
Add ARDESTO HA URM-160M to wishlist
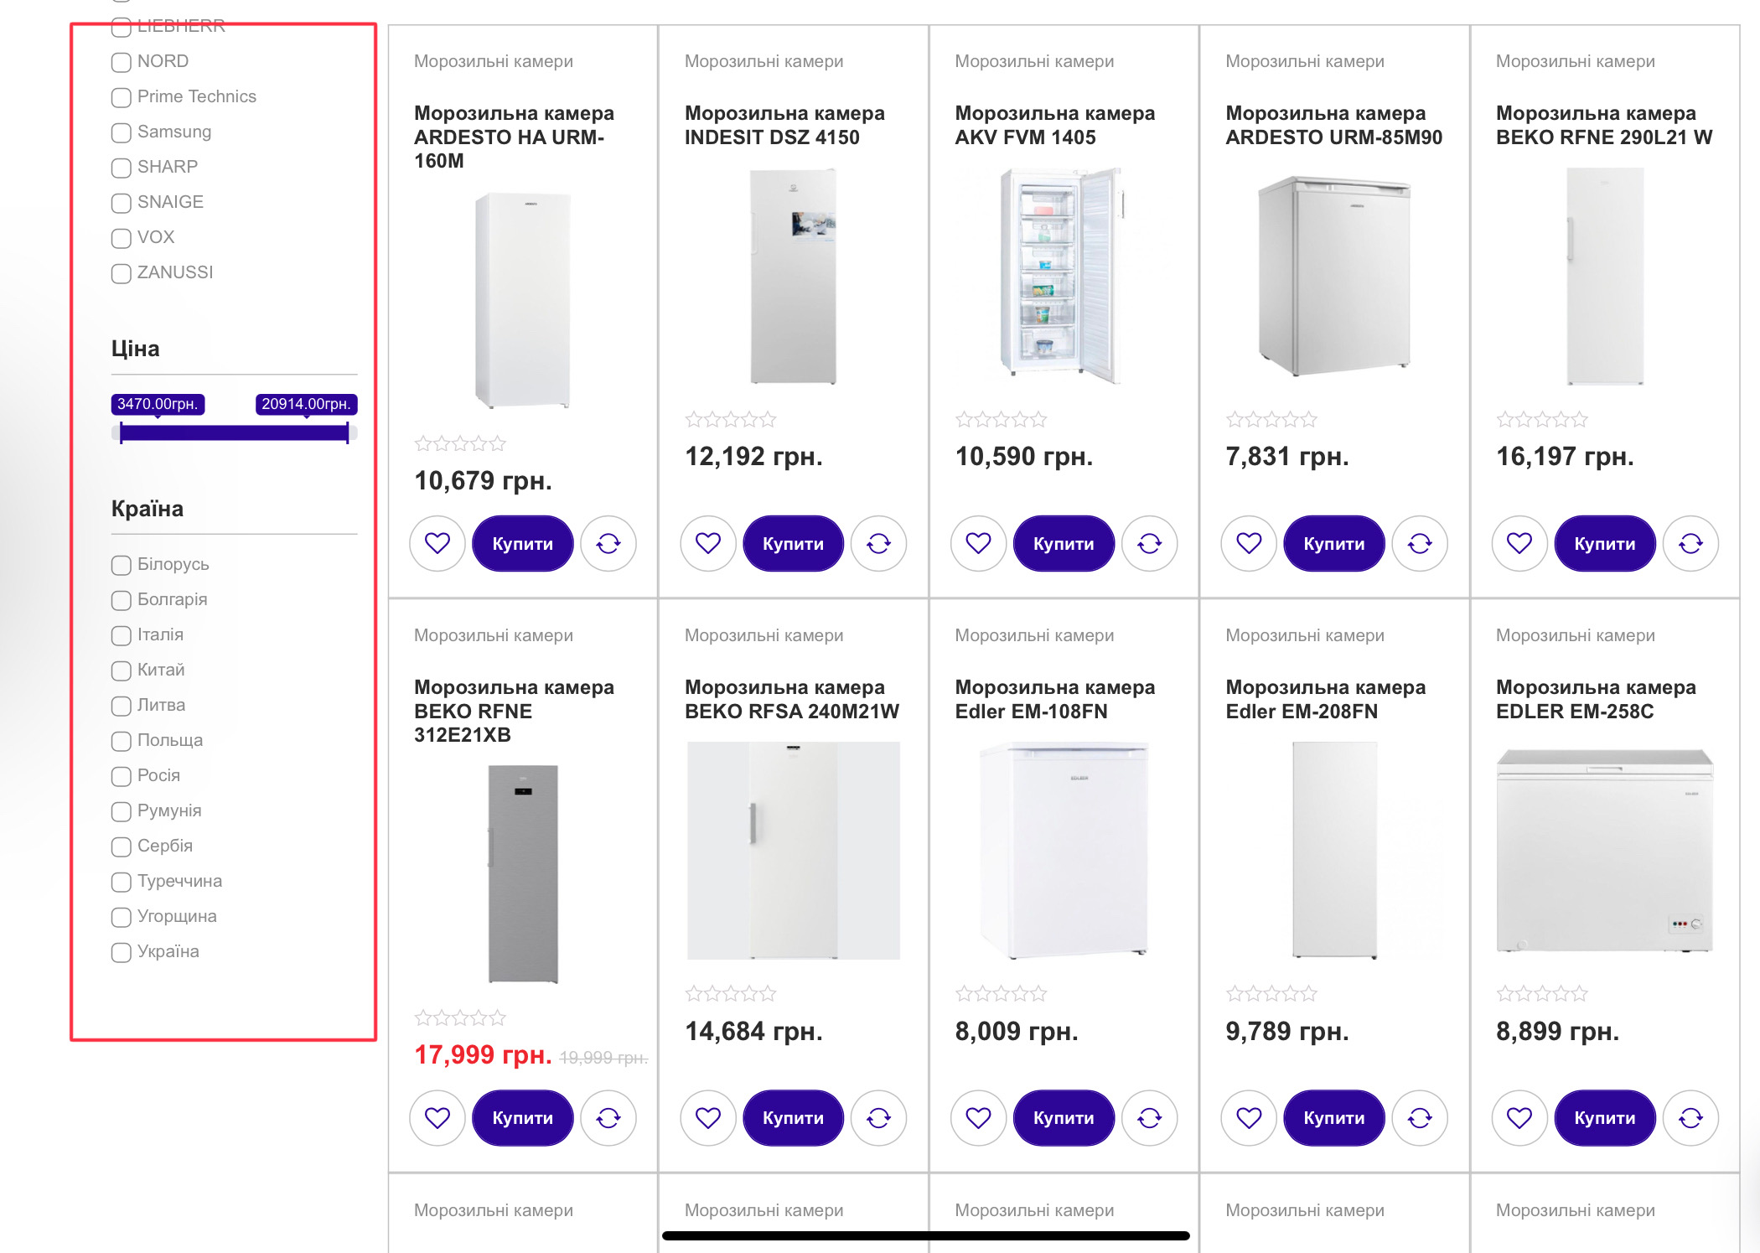pos(437,544)
